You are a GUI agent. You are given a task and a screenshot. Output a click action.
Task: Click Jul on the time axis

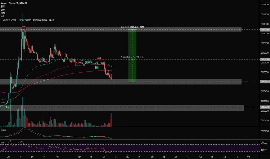pos(176,157)
